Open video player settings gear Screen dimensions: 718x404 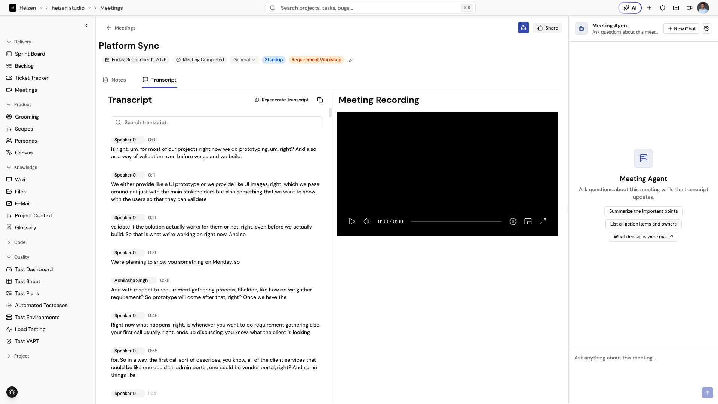point(513,221)
